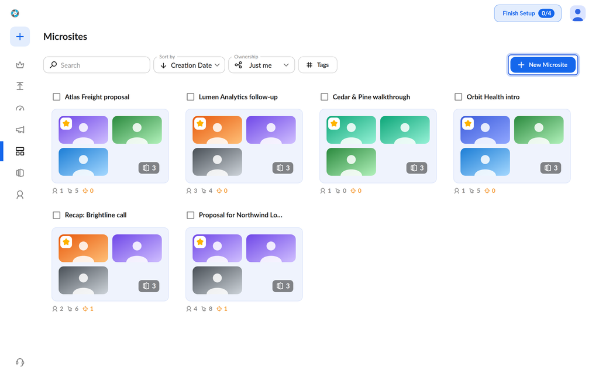The image size is (599, 374).
Task: Click the star badge on Atlas Freight card
Action: pos(66,124)
